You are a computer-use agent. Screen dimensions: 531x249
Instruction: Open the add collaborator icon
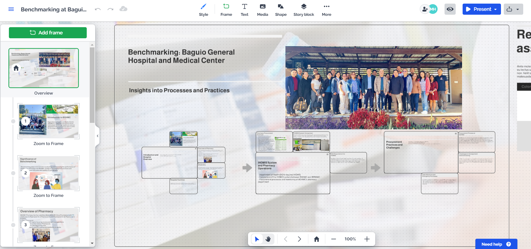(x=425, y=9)
